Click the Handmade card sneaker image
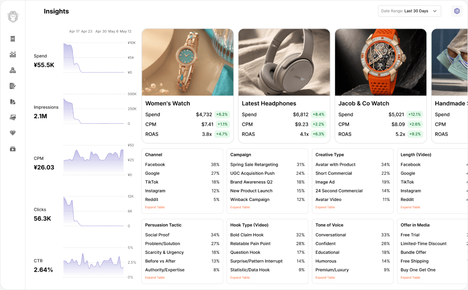Image resolution: width=468 pixels, height=290 pixels. tap(450, 62)
